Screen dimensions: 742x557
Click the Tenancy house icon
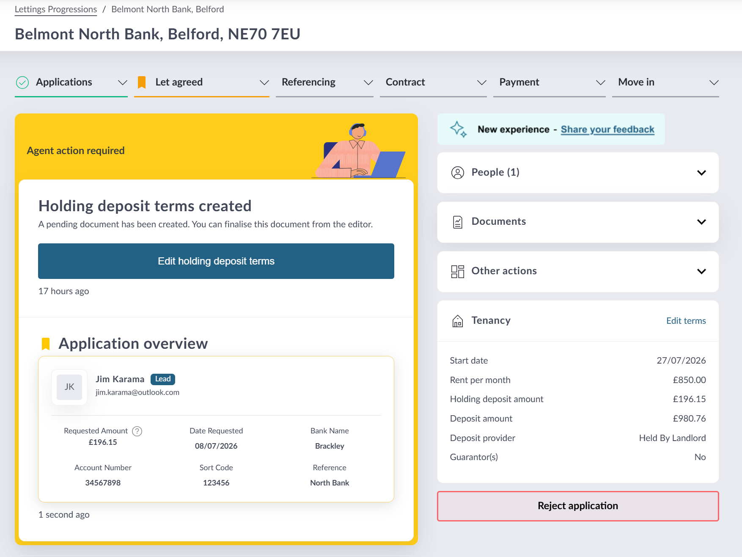[458, 321]
